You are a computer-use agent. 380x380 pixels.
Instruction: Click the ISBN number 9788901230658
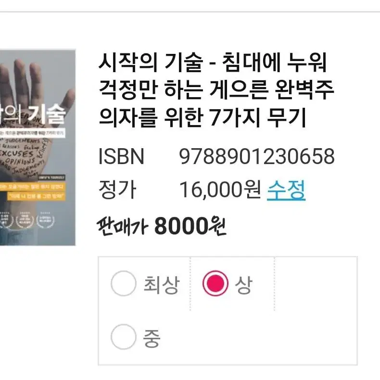(x=257, y=156)
